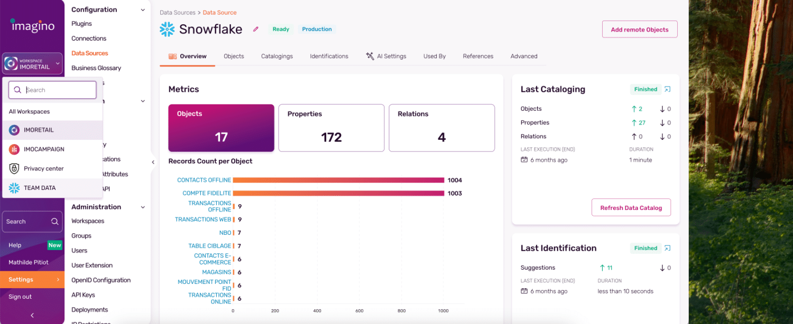Click the TEAM DATA snowflake icon
The width and height of the screenshot is (793, 324).
coord(15,187)
